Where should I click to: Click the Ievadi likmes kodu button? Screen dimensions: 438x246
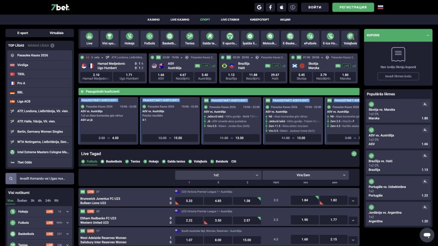(x=398, y=76)
